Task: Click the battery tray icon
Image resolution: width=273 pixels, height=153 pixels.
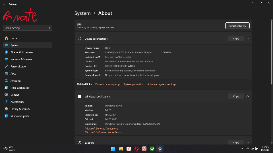Action: pyautogui.click(x=257, y=149)
